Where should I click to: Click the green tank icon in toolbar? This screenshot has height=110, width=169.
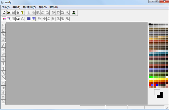point(74,13)
